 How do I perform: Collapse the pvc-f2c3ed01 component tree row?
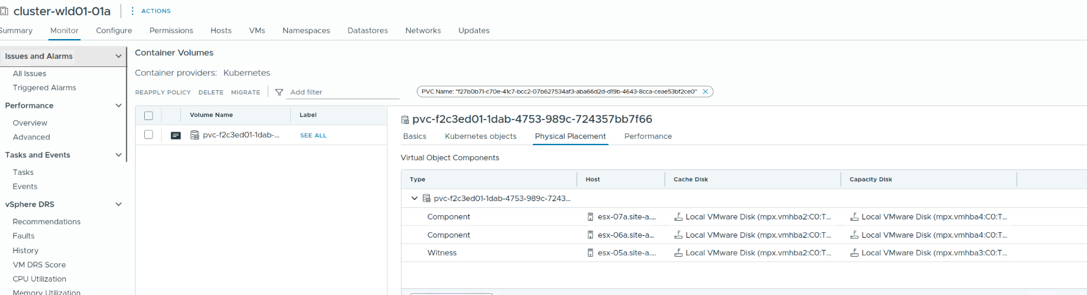coord(414,198)
